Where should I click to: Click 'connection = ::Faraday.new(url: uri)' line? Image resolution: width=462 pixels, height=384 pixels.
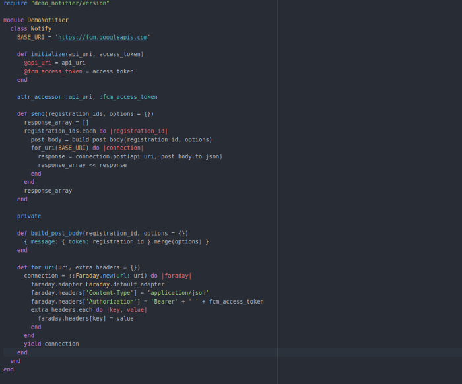click(x=108, y=276)
